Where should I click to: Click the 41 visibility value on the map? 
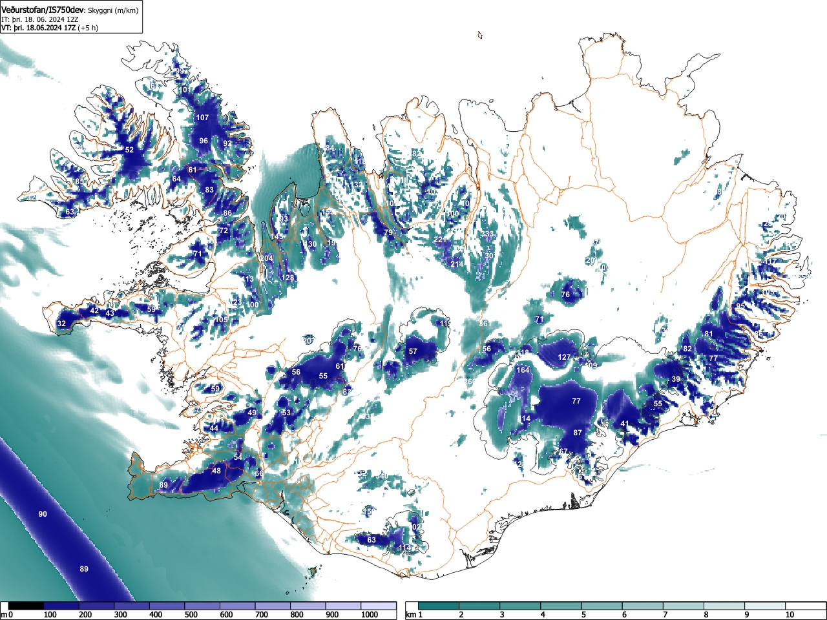coord(625,424)
